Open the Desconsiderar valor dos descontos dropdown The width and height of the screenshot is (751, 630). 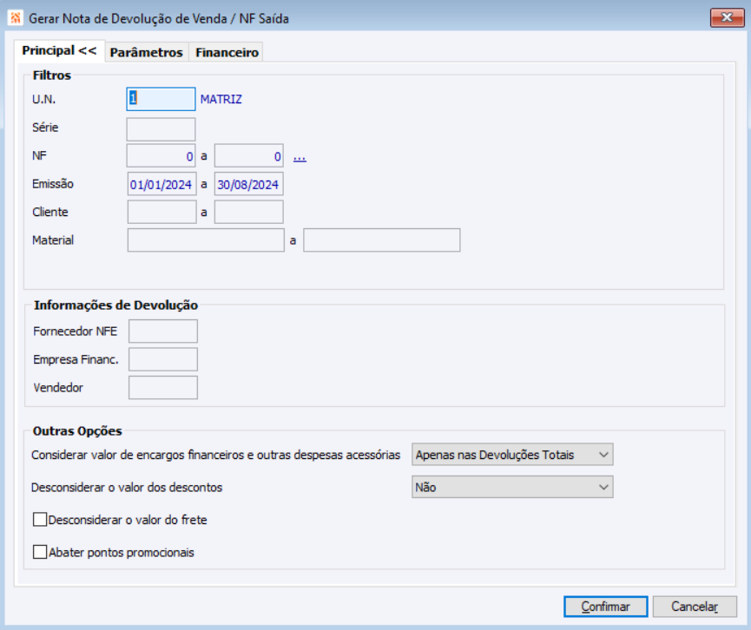click(512, 488)
